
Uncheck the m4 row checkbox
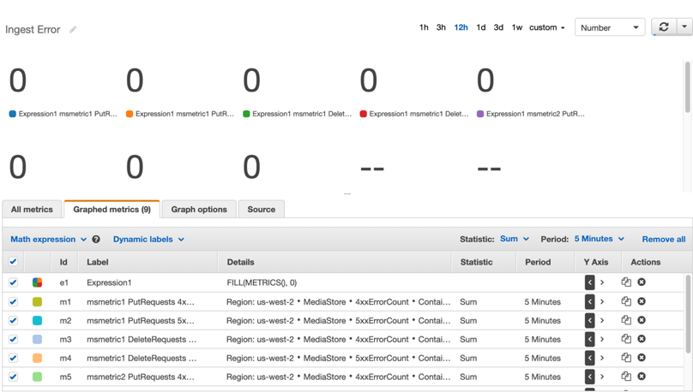click(x=13, y=358)
